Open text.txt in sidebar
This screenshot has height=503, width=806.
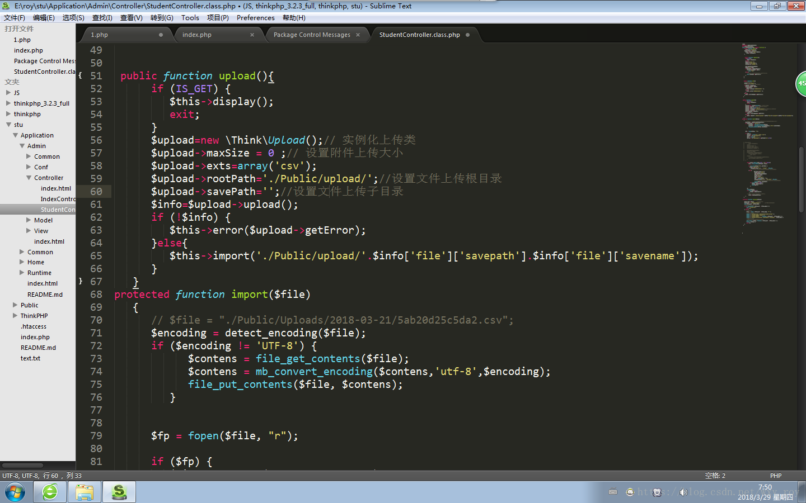point(30,358)
